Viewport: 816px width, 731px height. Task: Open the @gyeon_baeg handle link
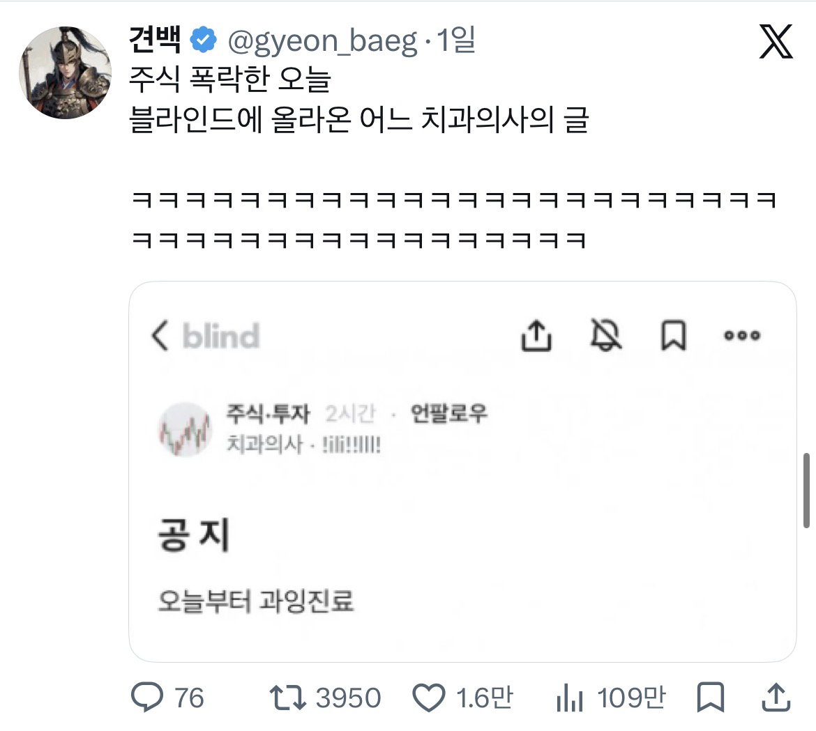click(323, 42)
